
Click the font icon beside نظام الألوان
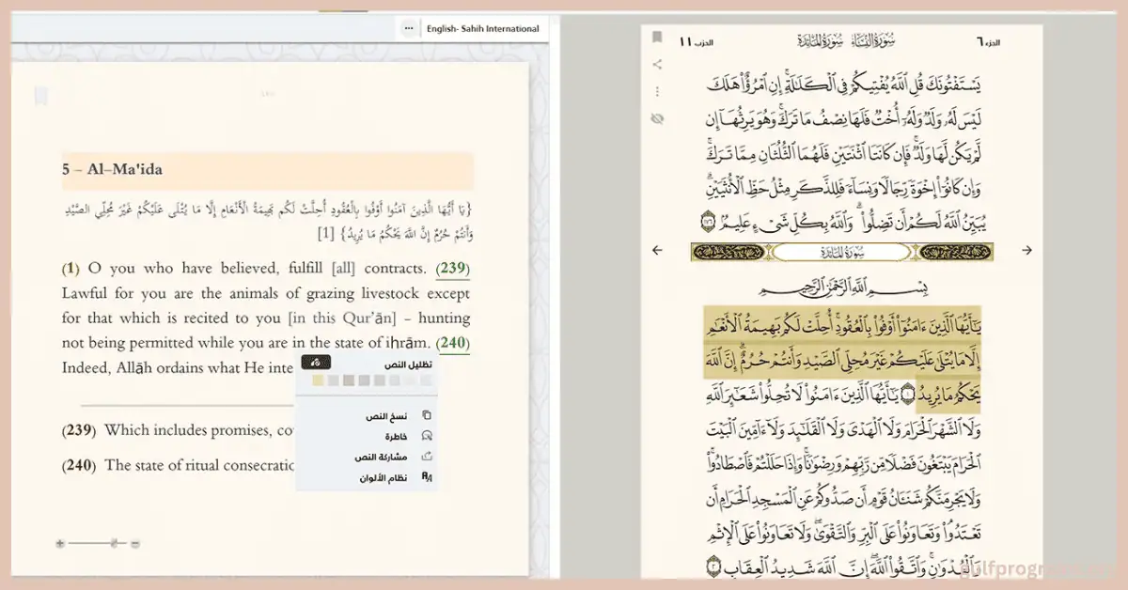tap(426, 476)
